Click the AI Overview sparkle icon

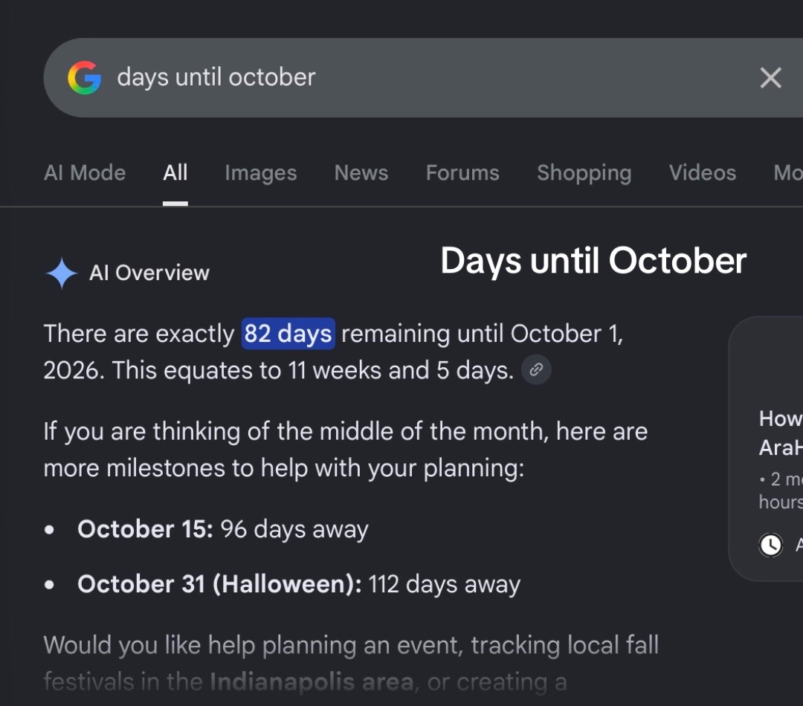[62, 273]
